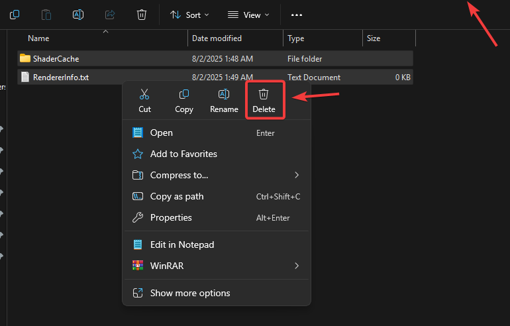Viewport: 510px width, 326px height.
Task: Open the ShaderCache folder
Action: coord(56,58)
